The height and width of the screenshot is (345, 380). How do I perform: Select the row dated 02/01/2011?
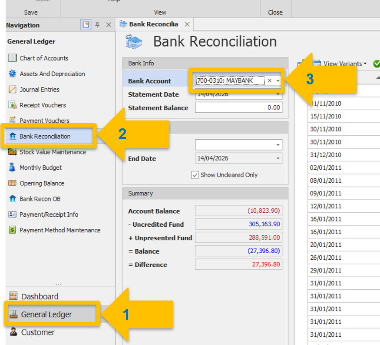click(344, 168)
